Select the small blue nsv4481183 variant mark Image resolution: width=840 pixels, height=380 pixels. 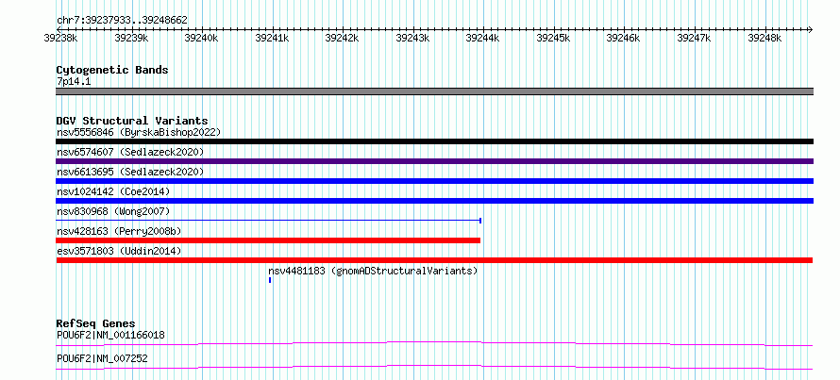click(270, 280)
